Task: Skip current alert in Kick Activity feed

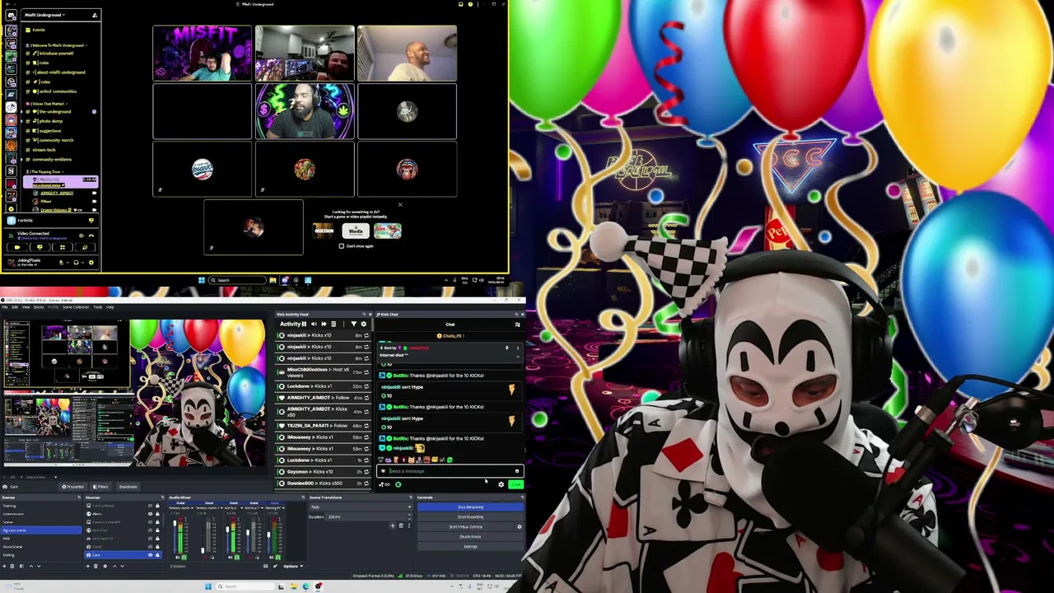Action: tap(324, 324)
